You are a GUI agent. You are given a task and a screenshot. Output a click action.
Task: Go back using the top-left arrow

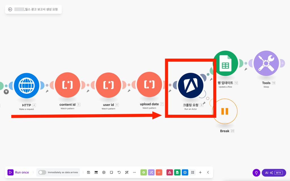point(10,9)
